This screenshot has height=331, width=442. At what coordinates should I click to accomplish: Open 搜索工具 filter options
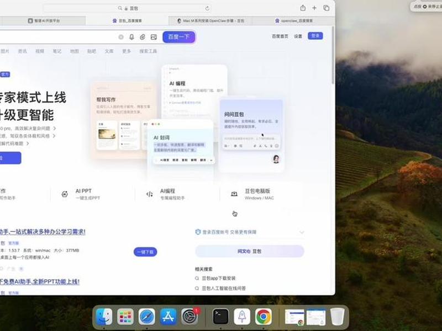pyautogui.click(x=148, y=51)
